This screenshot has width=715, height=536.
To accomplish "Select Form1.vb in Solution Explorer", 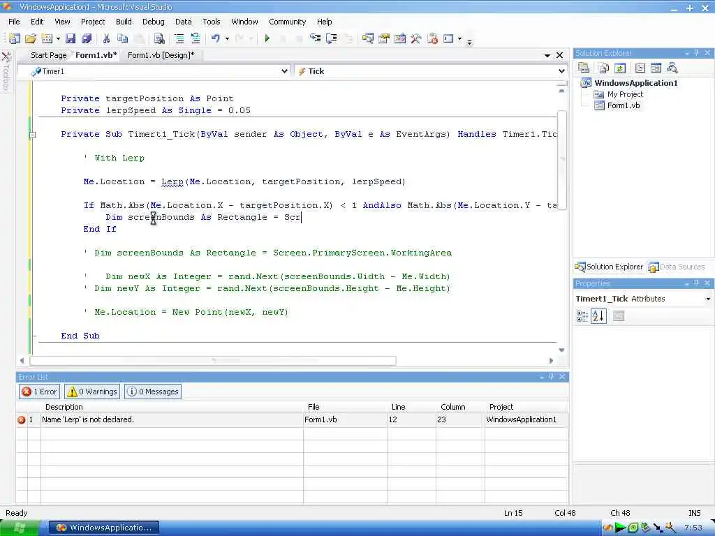I will pyautogui.click(x=624, y=105).
